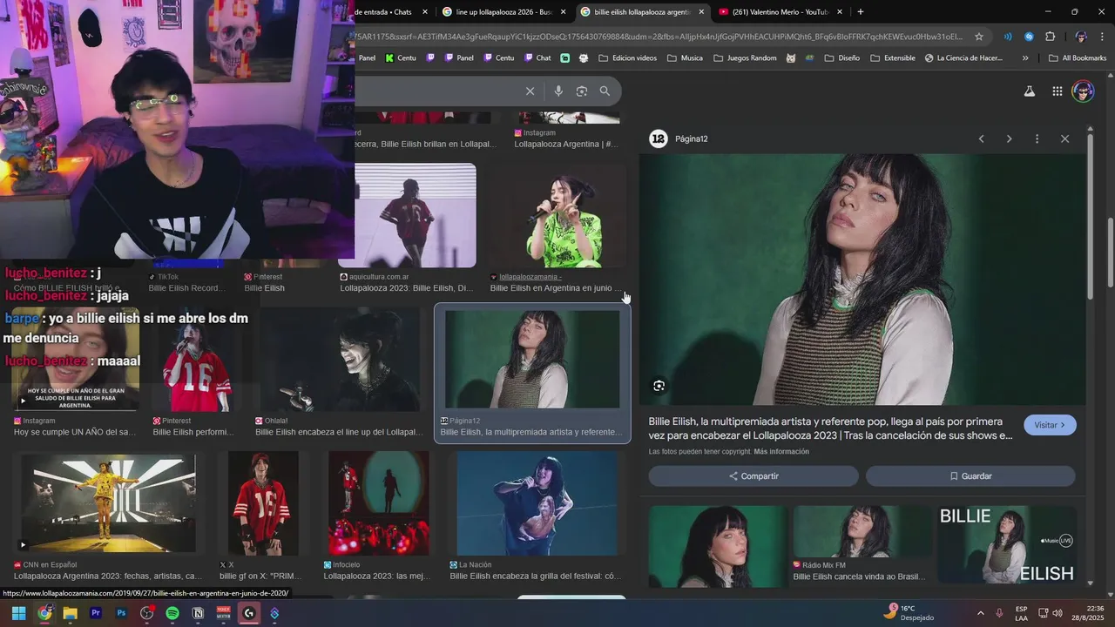The height and width of the screenshot is (627, 1115).
Task: Open the Google apps grid
Action: (1057, 91)
